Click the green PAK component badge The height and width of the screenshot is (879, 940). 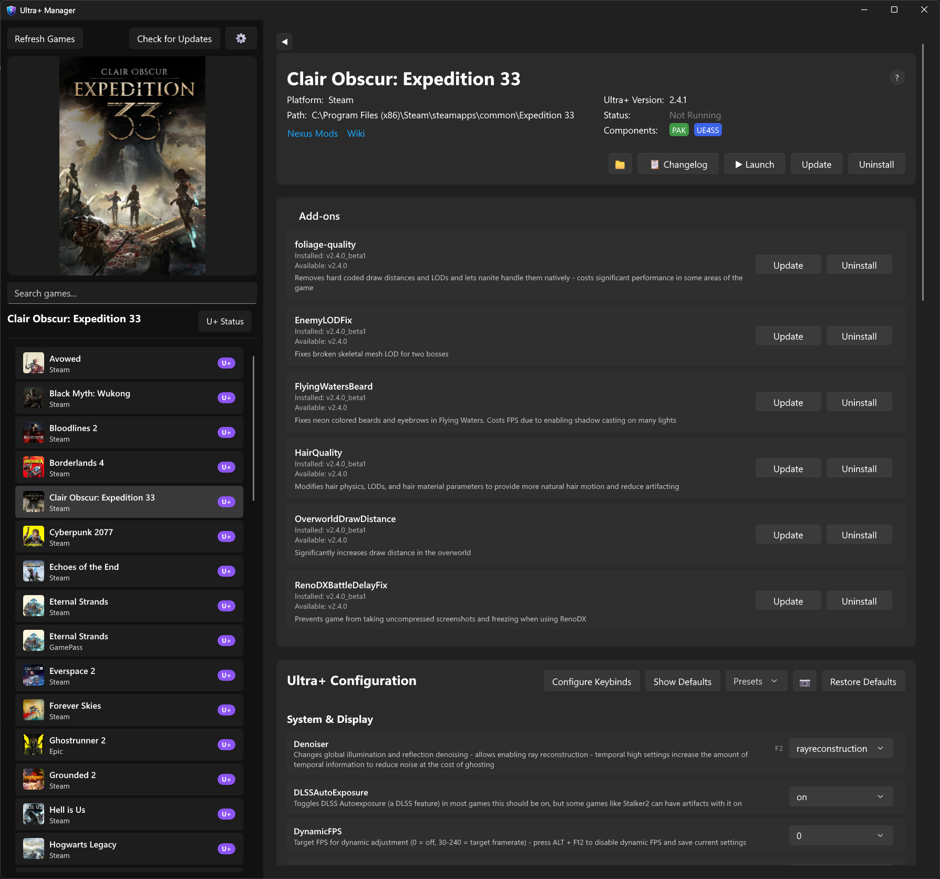coord(678,129)
